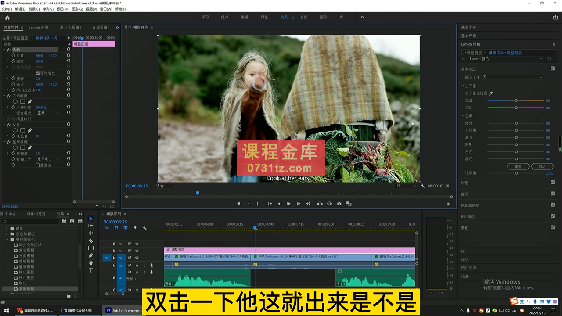Viewport: 562px width, 316px height.
Task: Open the Lumetri 范围 panel tab
Action: [39, 27]
